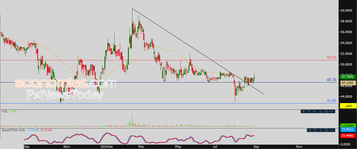Click the Sep label at far left of the date axis

pyautogui.click(x=27, y=147)
